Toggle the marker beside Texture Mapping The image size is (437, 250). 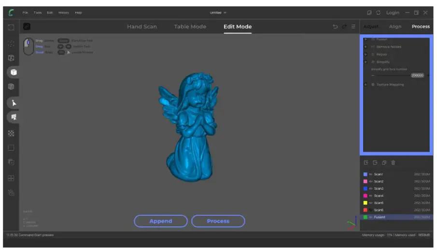pyautogui.click(x=366, y=85)
